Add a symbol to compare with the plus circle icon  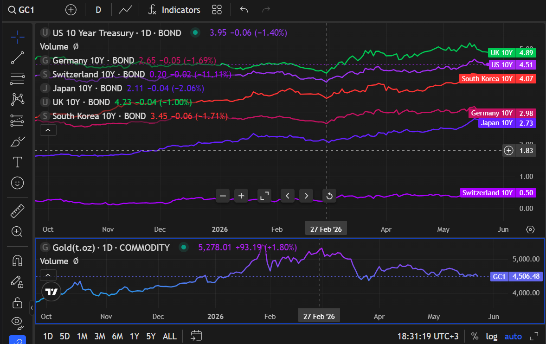tap(71, 10)
